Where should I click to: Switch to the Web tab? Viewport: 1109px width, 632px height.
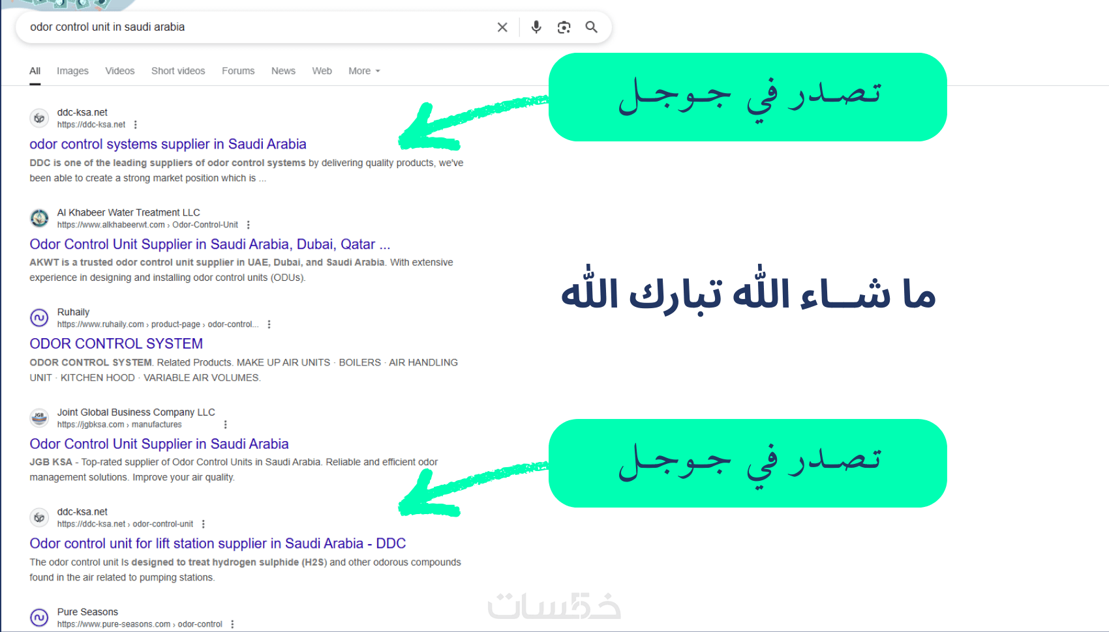(x=322, y=71)
